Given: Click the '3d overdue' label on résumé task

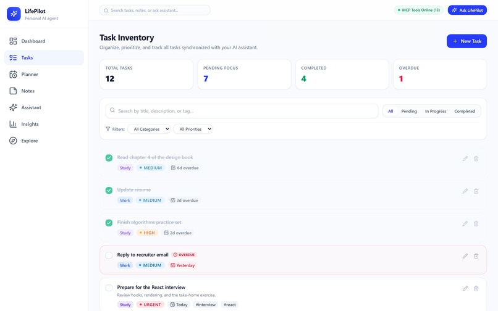Looking at the screenshot, I should [x=187, y=201].
